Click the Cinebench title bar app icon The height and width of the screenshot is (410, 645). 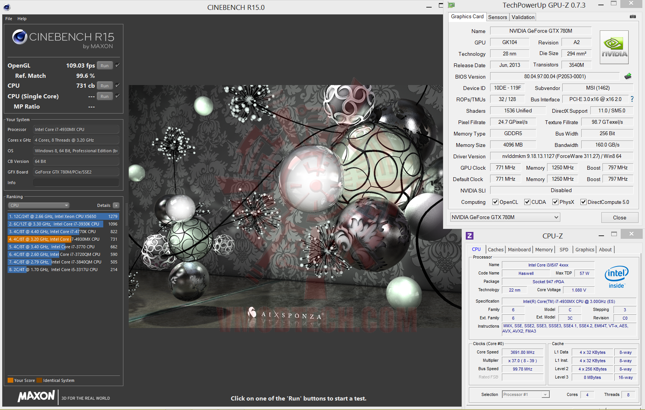7,7
